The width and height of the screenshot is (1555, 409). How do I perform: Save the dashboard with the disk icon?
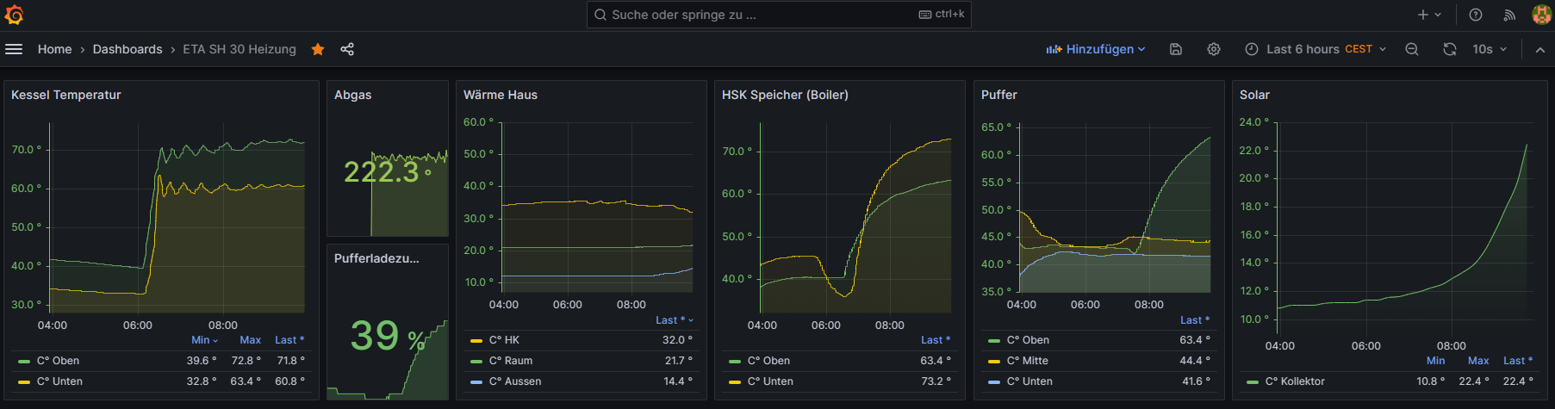[1175, 49]
